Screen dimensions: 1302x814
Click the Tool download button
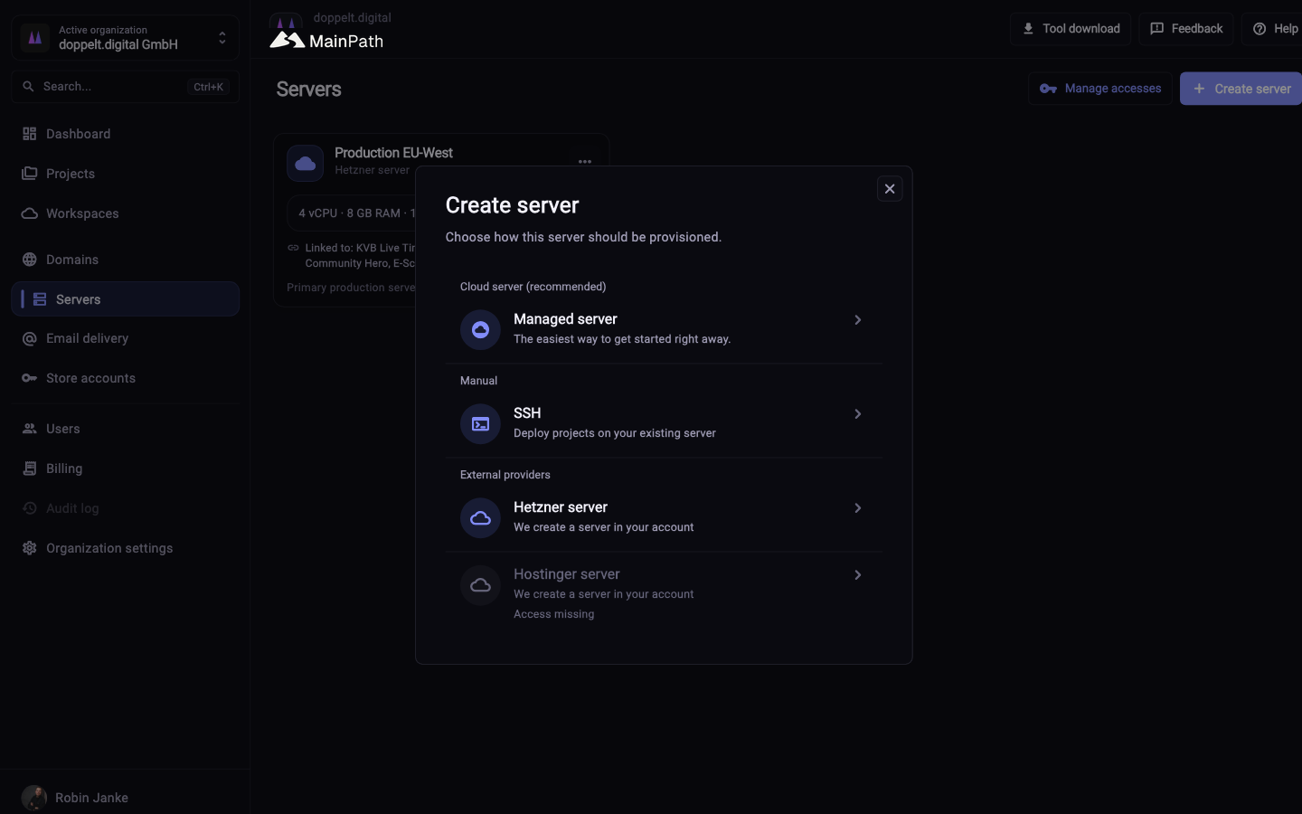tap(1071, 29)
